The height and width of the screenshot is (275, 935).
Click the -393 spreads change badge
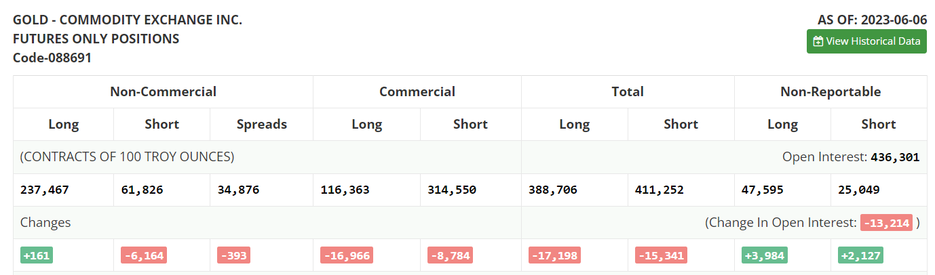click(x=233, y=255)
